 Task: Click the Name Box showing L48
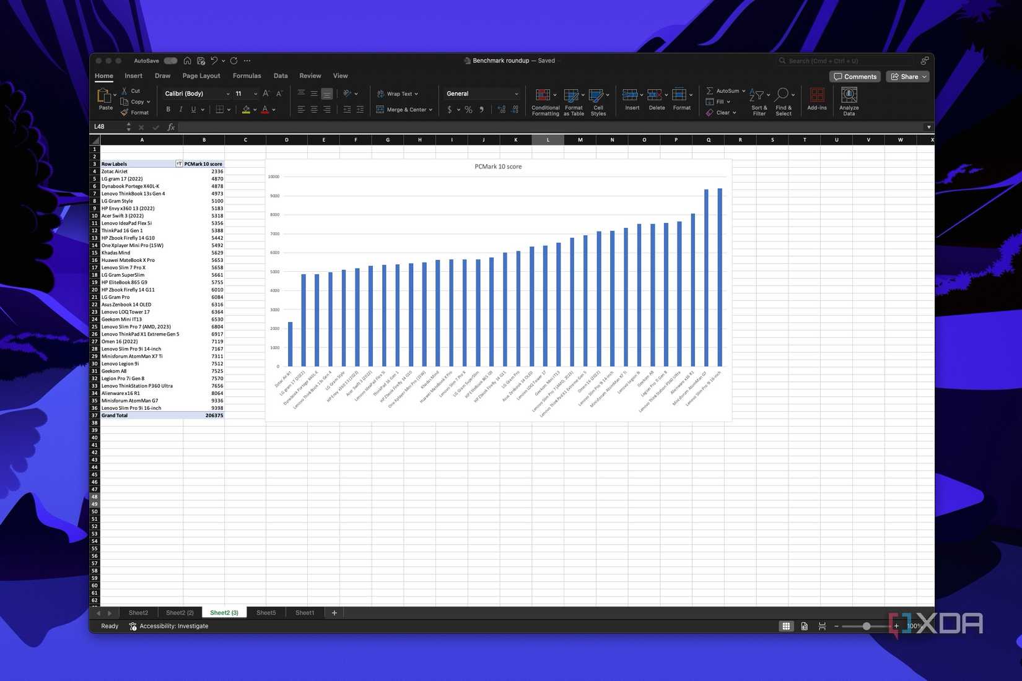click(111, 127)
